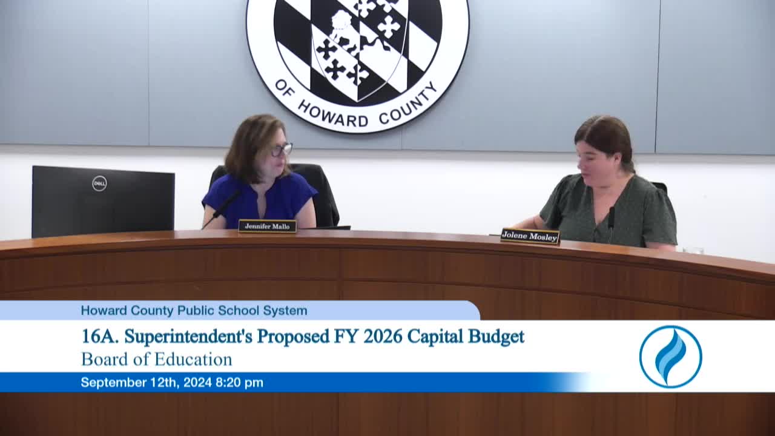
Task: Click the 'Jolene Mosley' nameplate
Action: [x=530, y=236]
